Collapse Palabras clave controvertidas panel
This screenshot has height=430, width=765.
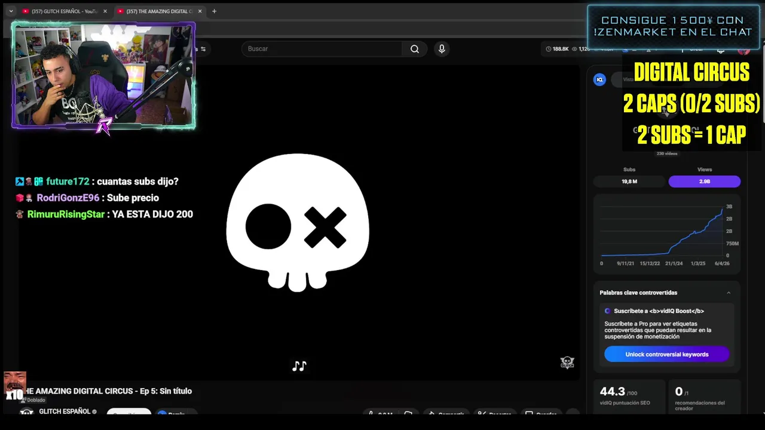(x=729, y=293)
